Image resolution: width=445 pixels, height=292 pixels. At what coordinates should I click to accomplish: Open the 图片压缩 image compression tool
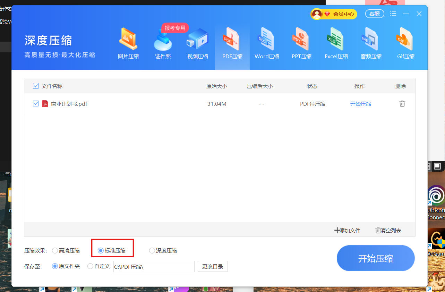point(128,43)
